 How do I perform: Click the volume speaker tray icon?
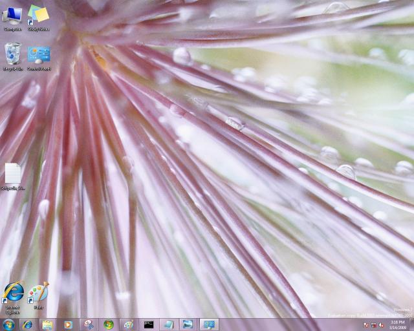[x=382, y=325]
